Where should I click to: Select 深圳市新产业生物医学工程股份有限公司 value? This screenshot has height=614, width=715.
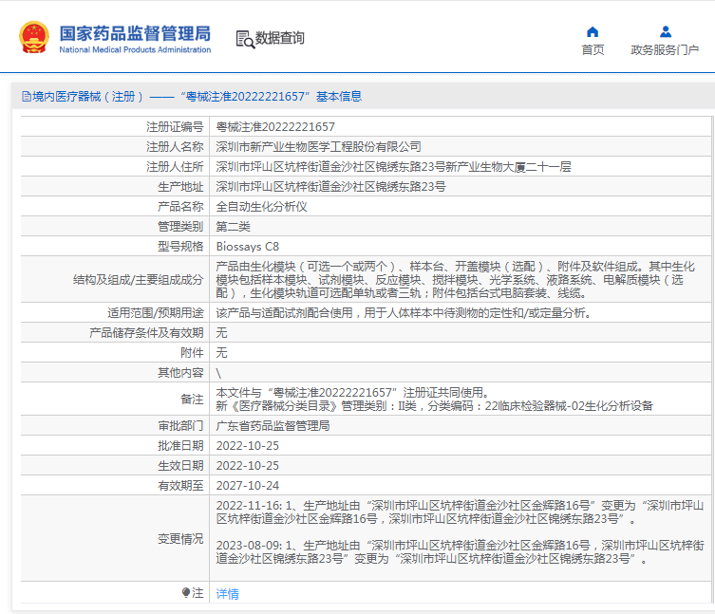(318, 147)
